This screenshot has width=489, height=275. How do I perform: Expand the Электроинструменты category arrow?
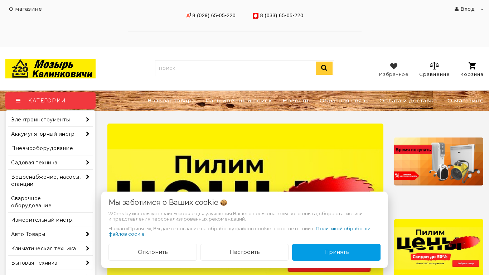coord(87,120)
